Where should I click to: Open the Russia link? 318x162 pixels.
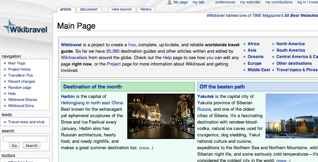[204, 109]
